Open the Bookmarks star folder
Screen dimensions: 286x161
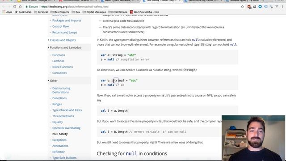coord(23,12)
